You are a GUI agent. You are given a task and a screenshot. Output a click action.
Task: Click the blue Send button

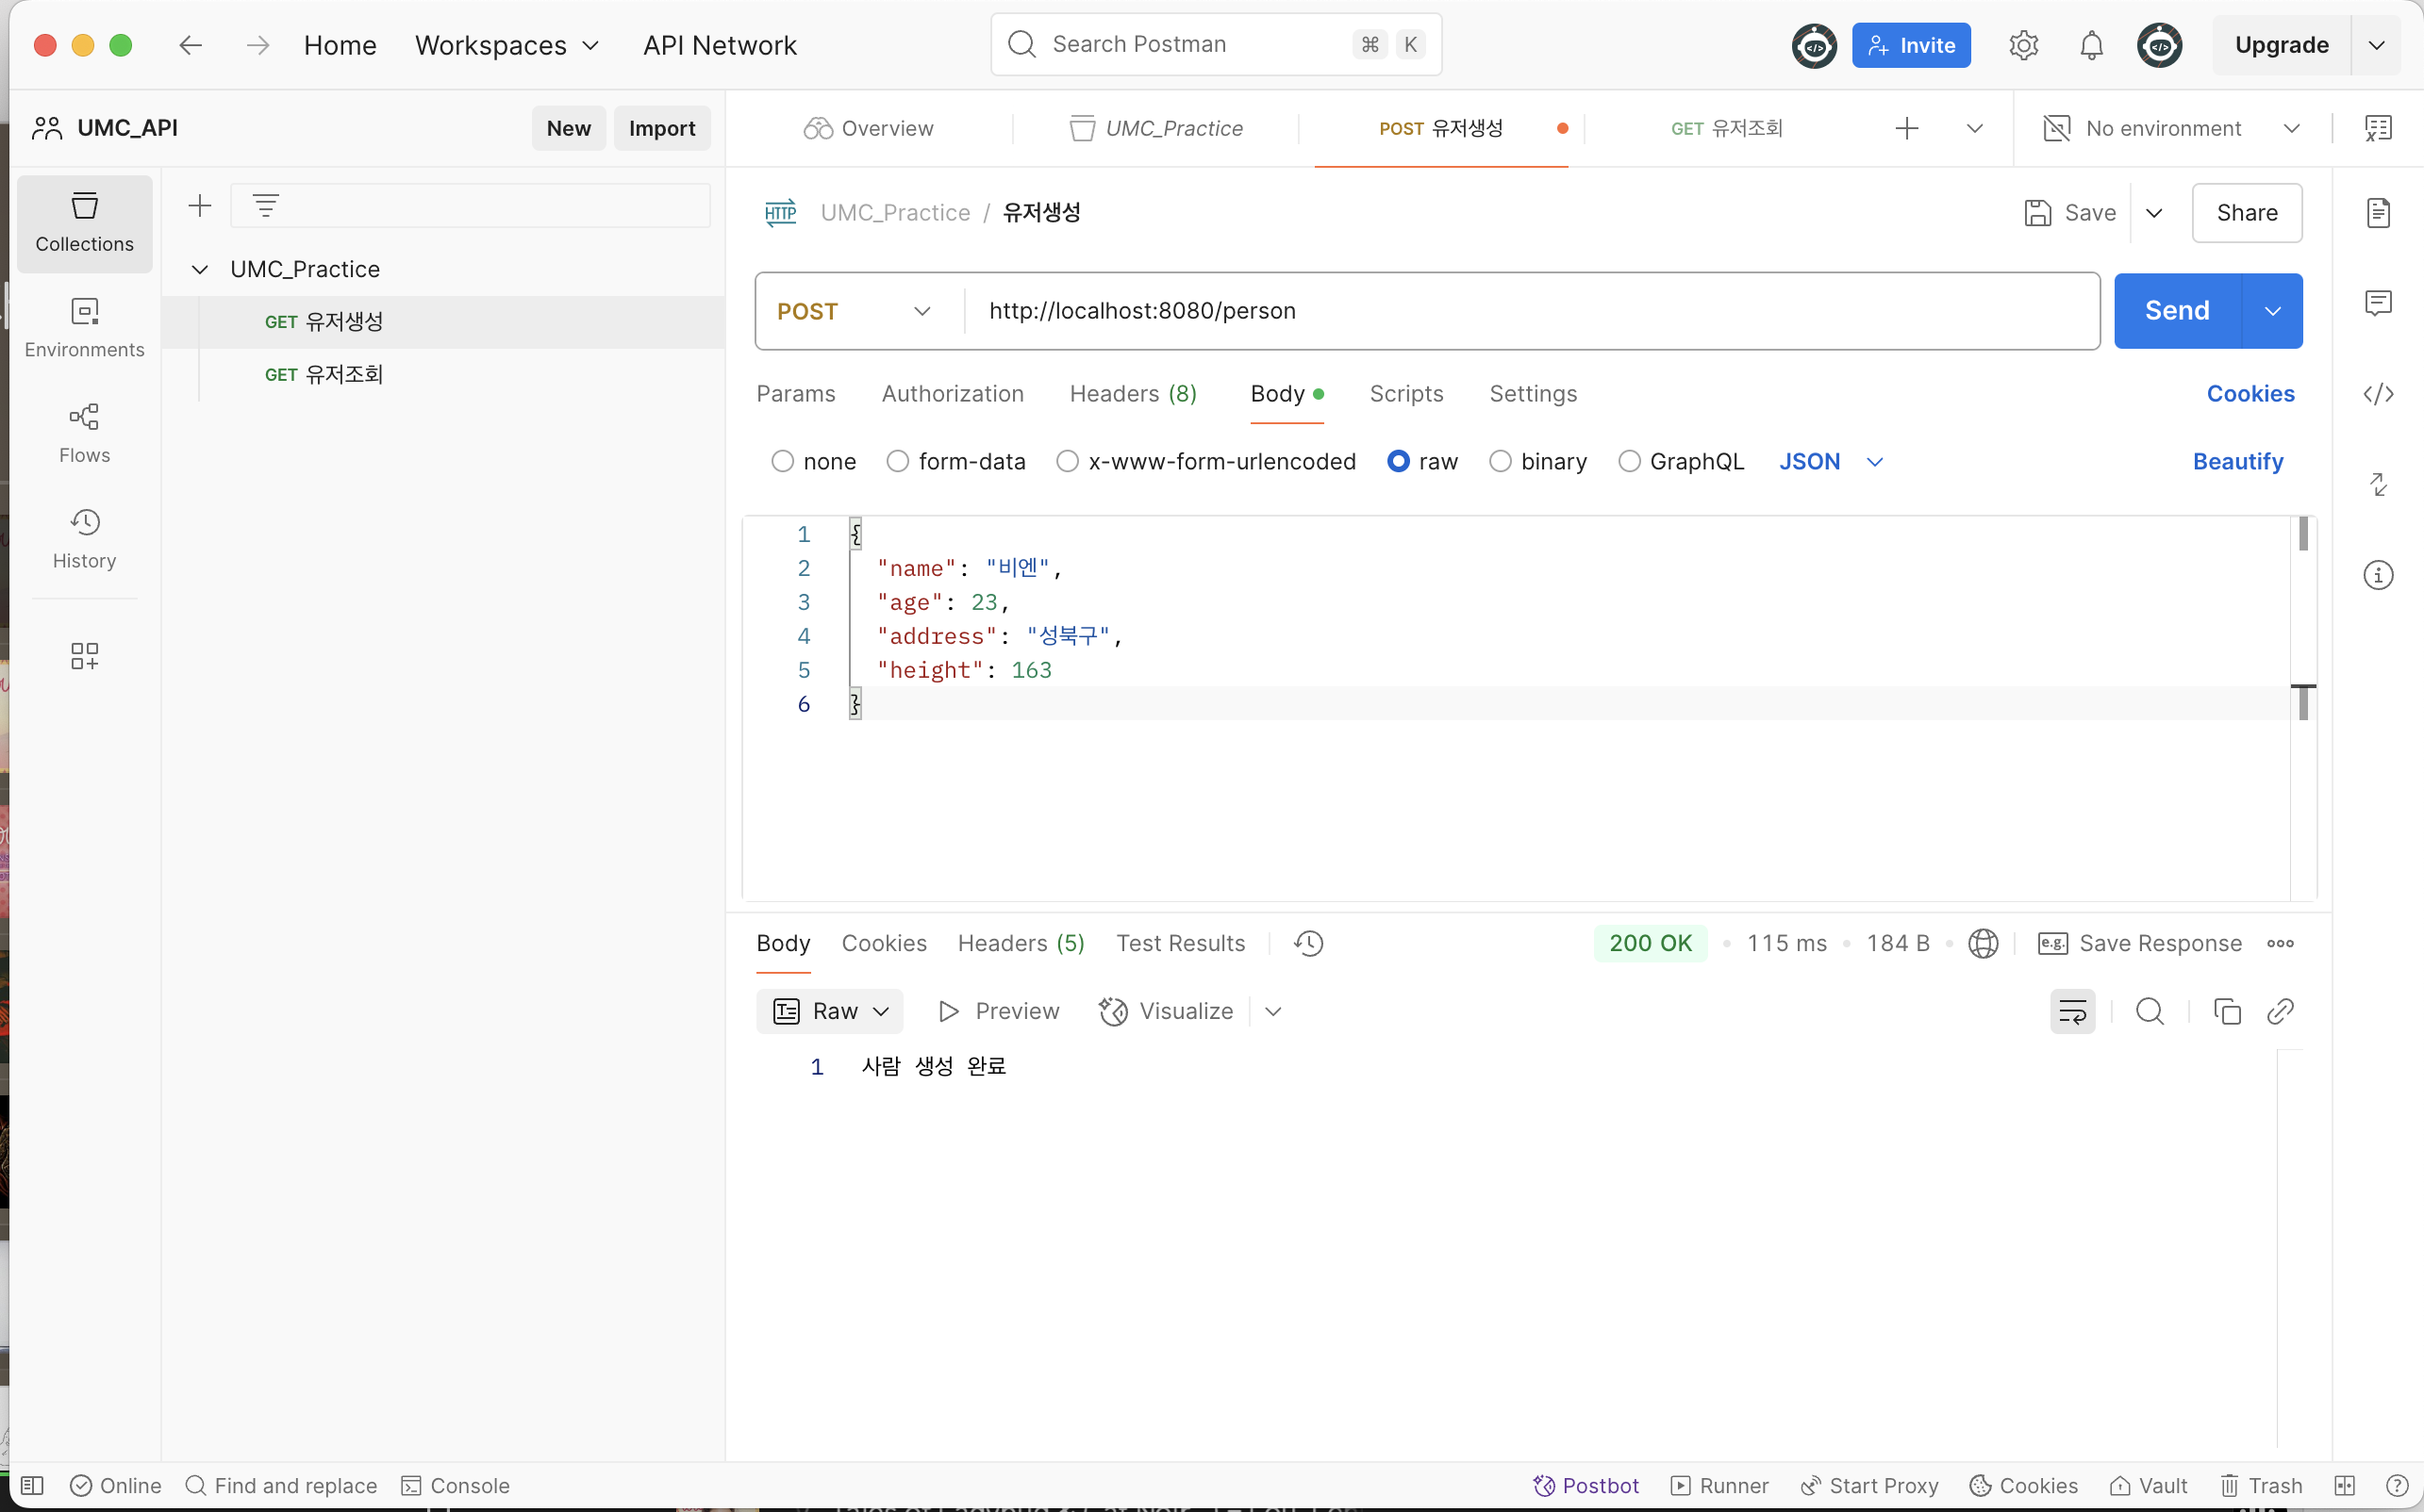pos(2177,311)
